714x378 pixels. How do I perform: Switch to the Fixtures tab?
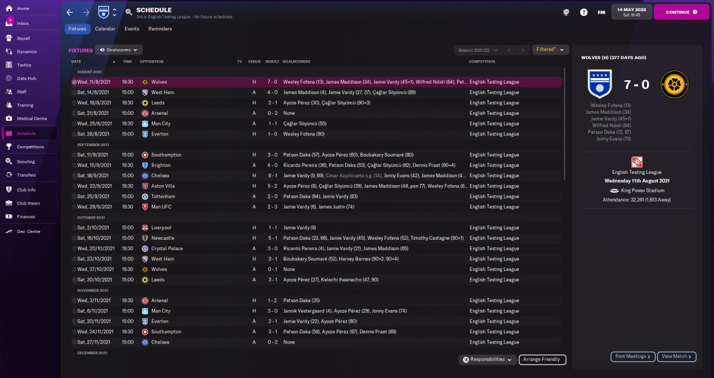click(x=78, y=29)
